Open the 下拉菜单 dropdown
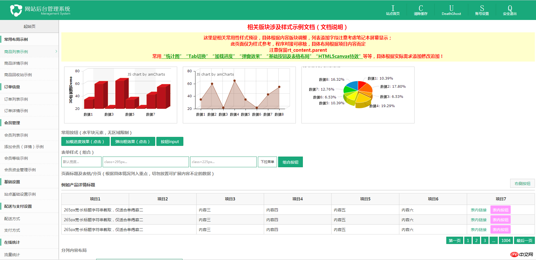 [x=267, y=162]
